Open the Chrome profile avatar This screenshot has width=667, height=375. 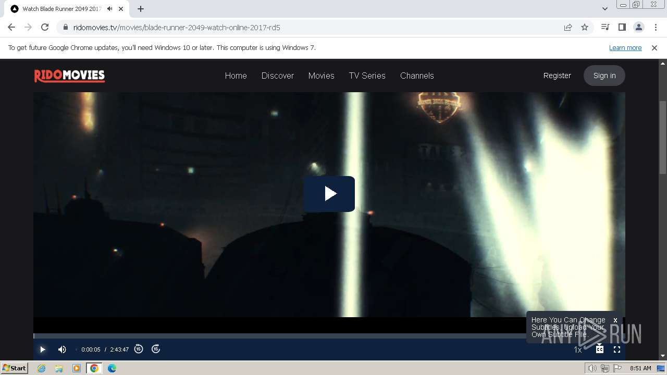[638, 27]
